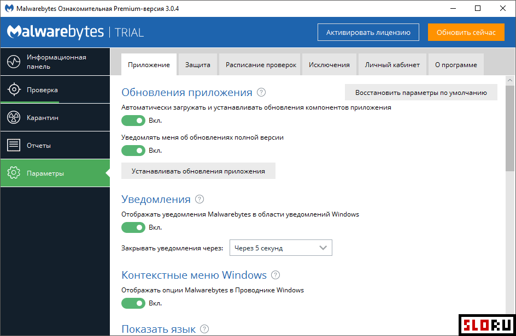Select the Расписание проверок tab
This screenshot has width=516, height=336.
coord(261,65)
